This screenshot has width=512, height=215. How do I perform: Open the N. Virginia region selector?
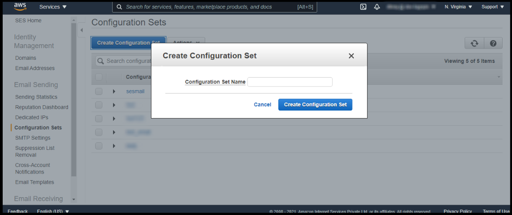click(x=458, y=7)
